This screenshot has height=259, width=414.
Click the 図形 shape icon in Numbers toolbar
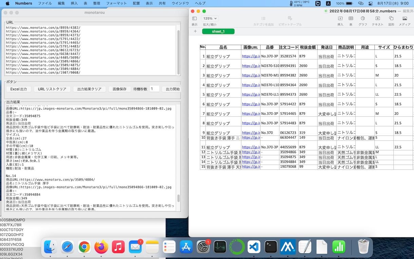391,19
